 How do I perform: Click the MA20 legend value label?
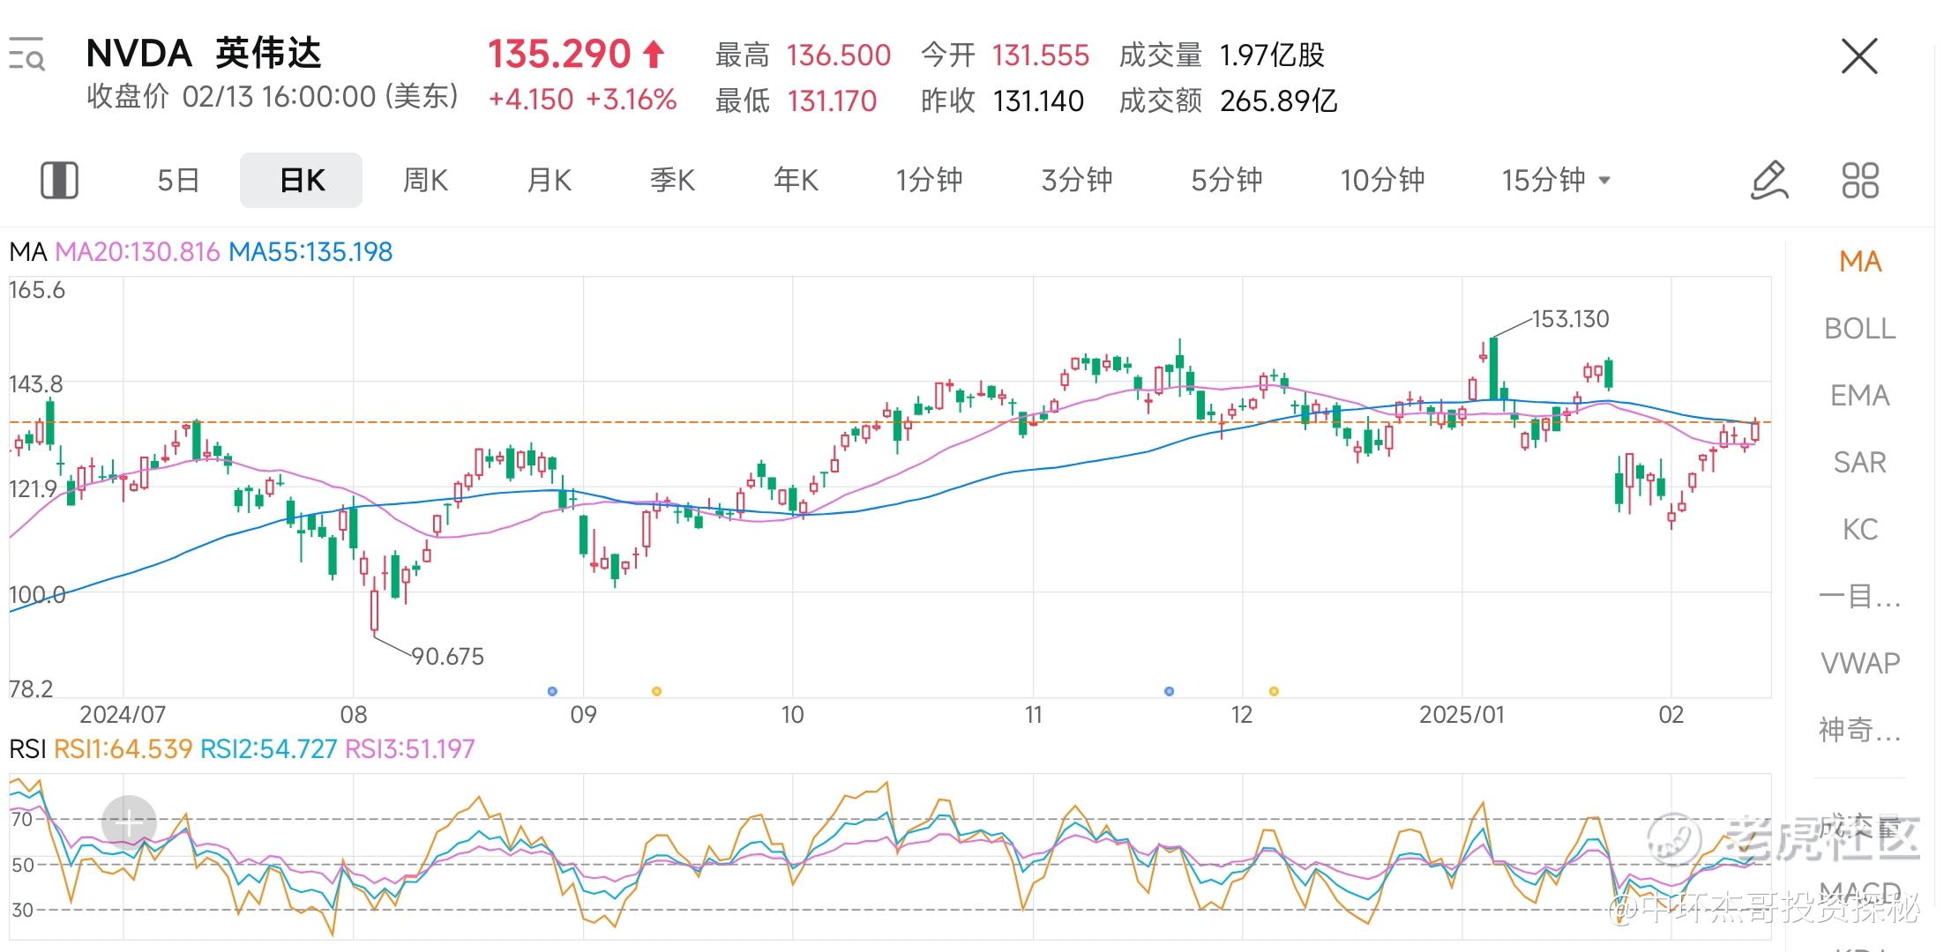tap(137, 252)
